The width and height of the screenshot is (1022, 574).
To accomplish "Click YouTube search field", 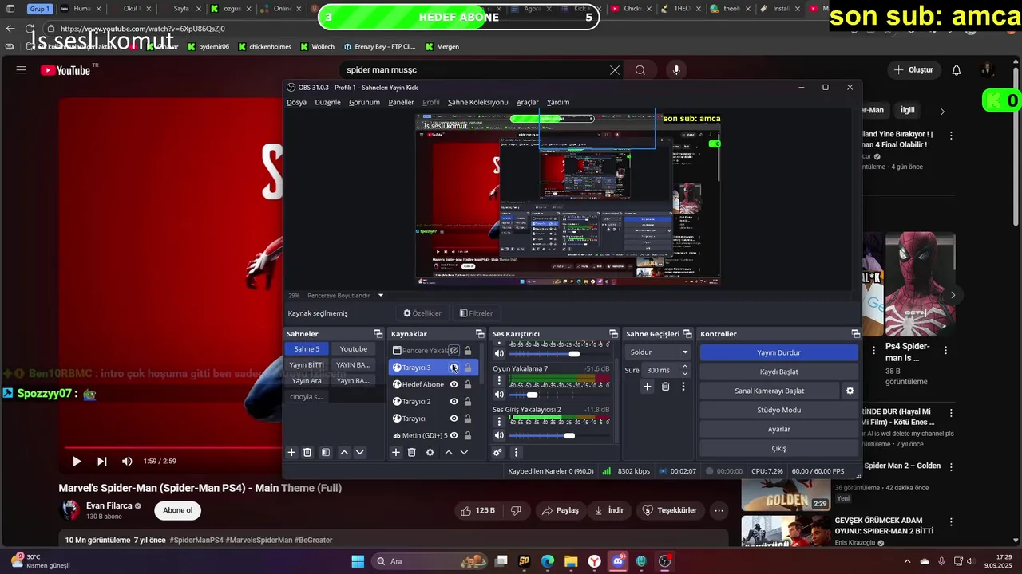I will coord(475,70).
